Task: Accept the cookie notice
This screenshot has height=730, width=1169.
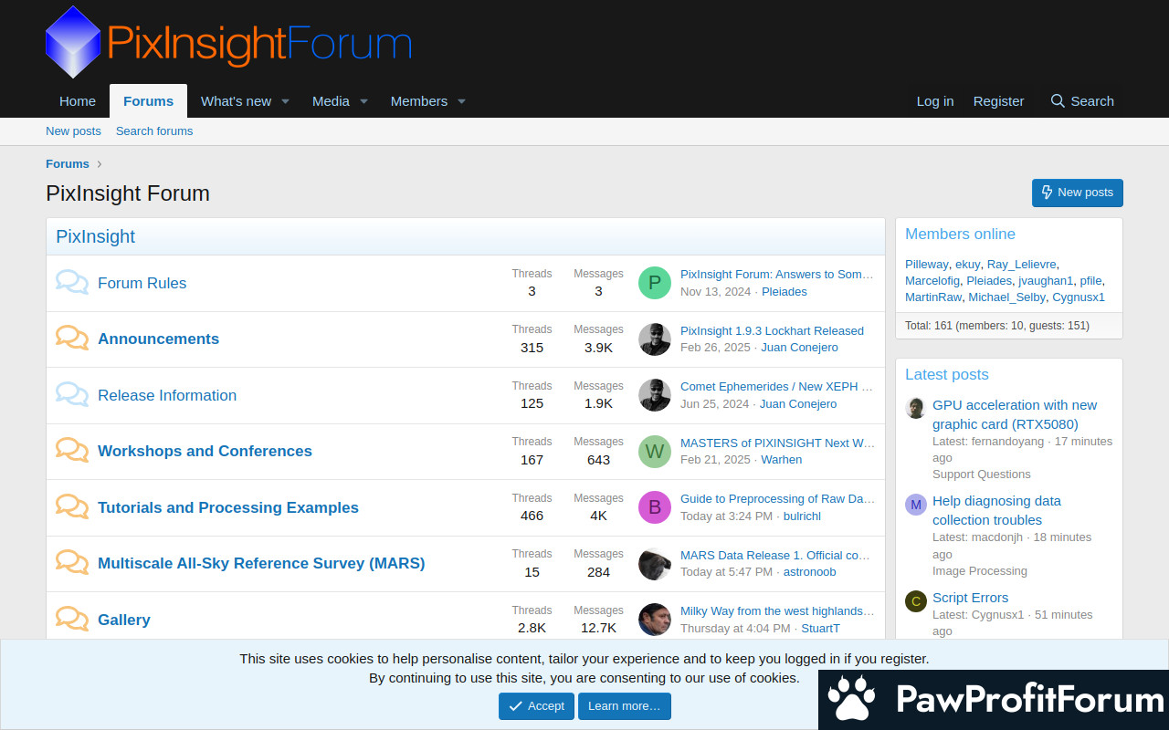Action: tap(537, 706)
